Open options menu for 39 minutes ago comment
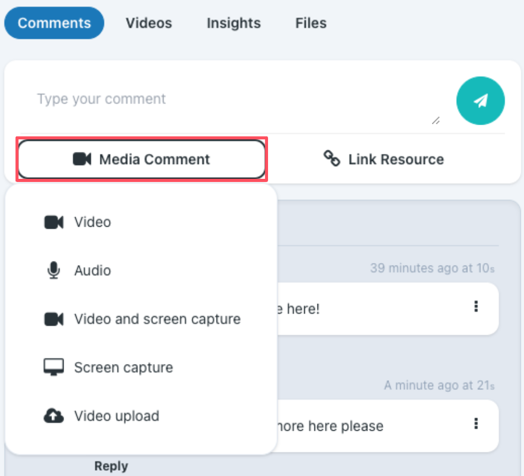The width and height of the screenshot is (524, 476). tap(476, 307)
